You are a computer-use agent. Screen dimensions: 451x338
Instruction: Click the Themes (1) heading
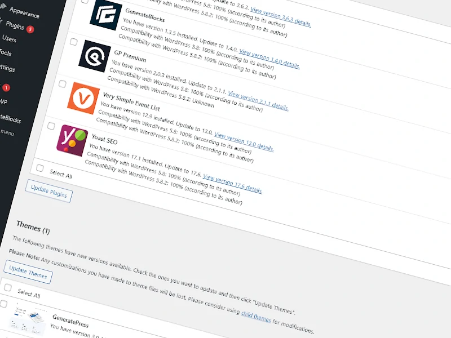coord(33,228)
